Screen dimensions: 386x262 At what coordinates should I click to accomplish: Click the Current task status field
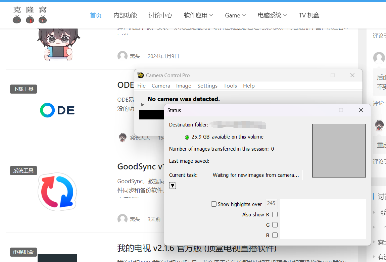coord(257,175)
